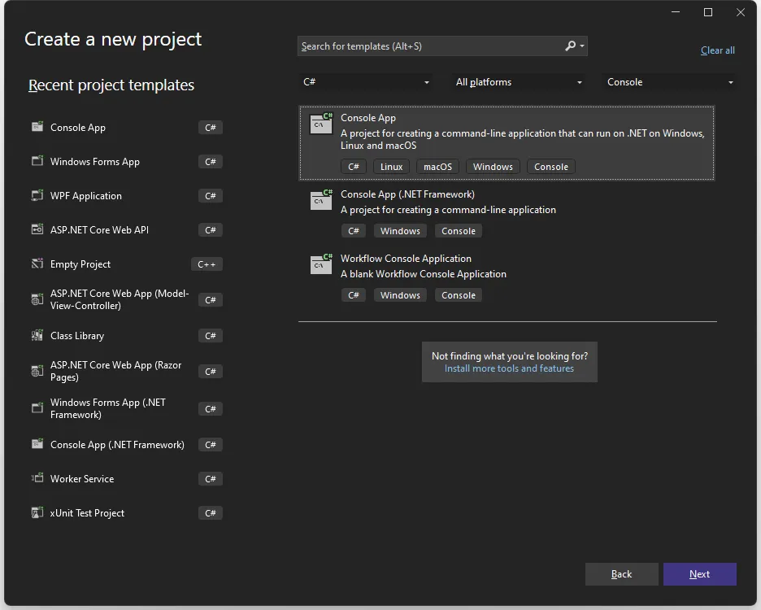Choose ASP.NET Core Web App (Razor Pages) recent template
This screenshot has height=610, width=761.
click(x=115, y=371)
